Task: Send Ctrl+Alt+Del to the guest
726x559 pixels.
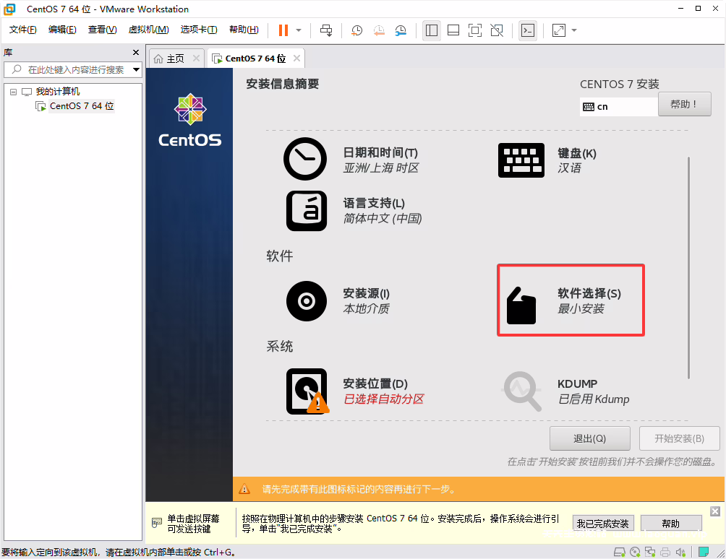Action: 326,30
